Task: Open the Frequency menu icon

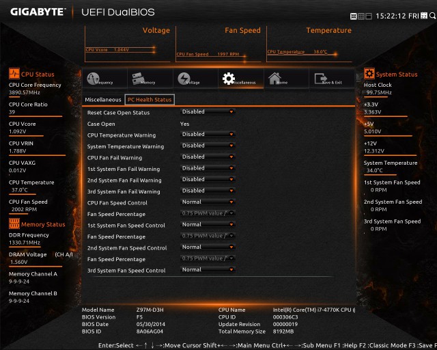Action: (x=94, y=79)
